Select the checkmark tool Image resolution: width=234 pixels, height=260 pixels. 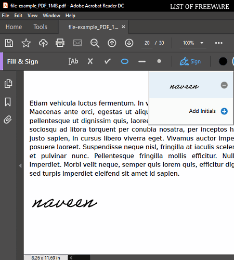tap(108, 61)
